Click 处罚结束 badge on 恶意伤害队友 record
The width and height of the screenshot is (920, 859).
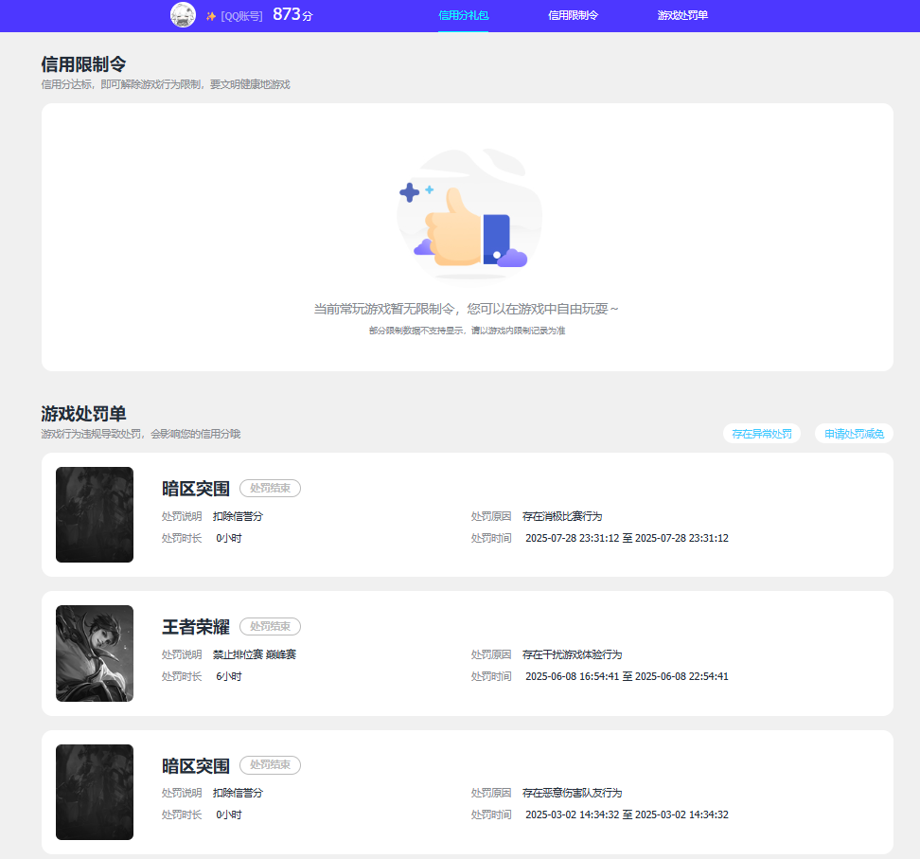point(270,764)
